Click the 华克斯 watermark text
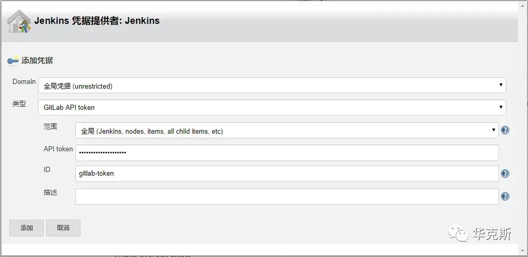The height and width of the screenshot is (257, 528). [492, 234]
